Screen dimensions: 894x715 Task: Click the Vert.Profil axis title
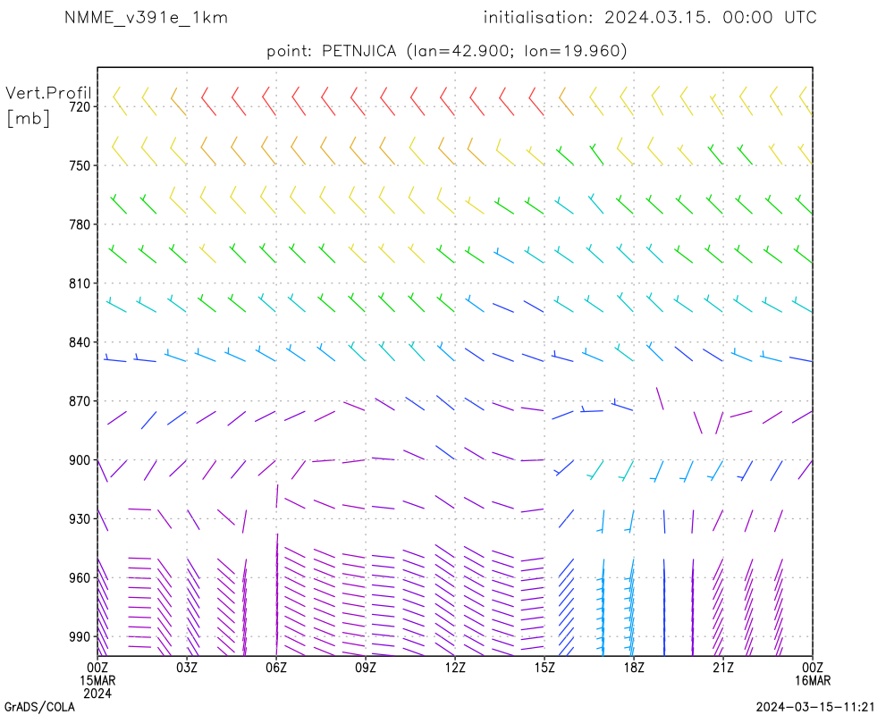[x=48, y=92]
